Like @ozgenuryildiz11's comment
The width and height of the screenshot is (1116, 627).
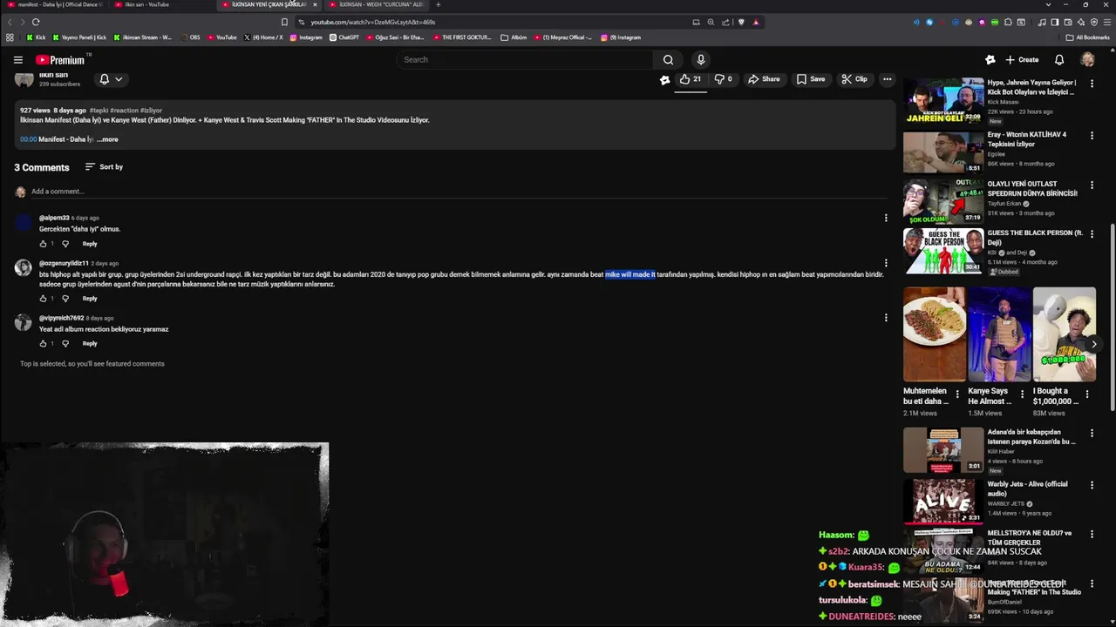(x=43, y=299)
